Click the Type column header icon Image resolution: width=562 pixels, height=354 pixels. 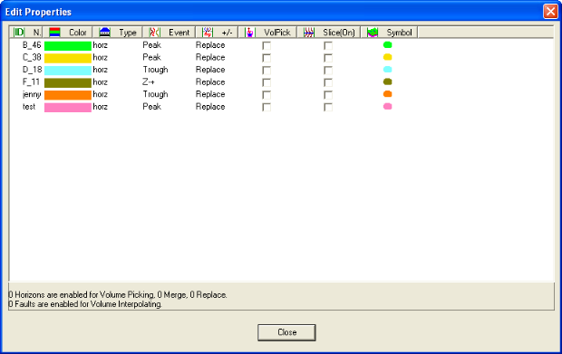click(x=104, y=33)
